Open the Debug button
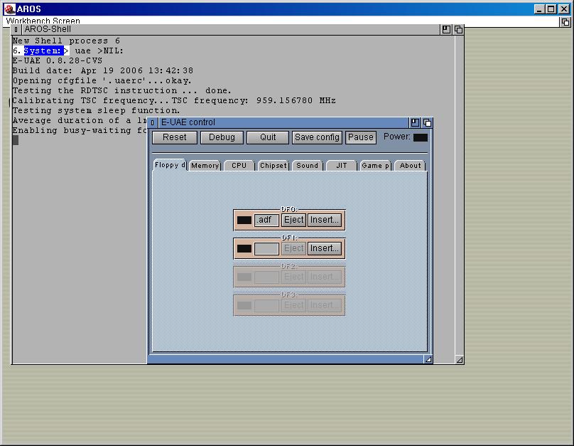The width and height of the screenshot is (574, 446). click(x=222, y=137)
